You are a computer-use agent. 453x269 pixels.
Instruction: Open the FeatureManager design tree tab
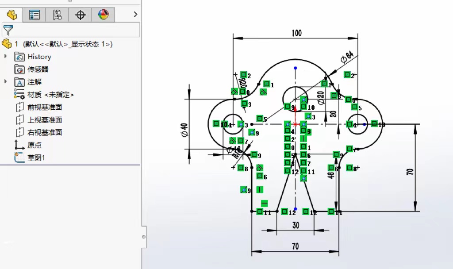tap(12, 15)
